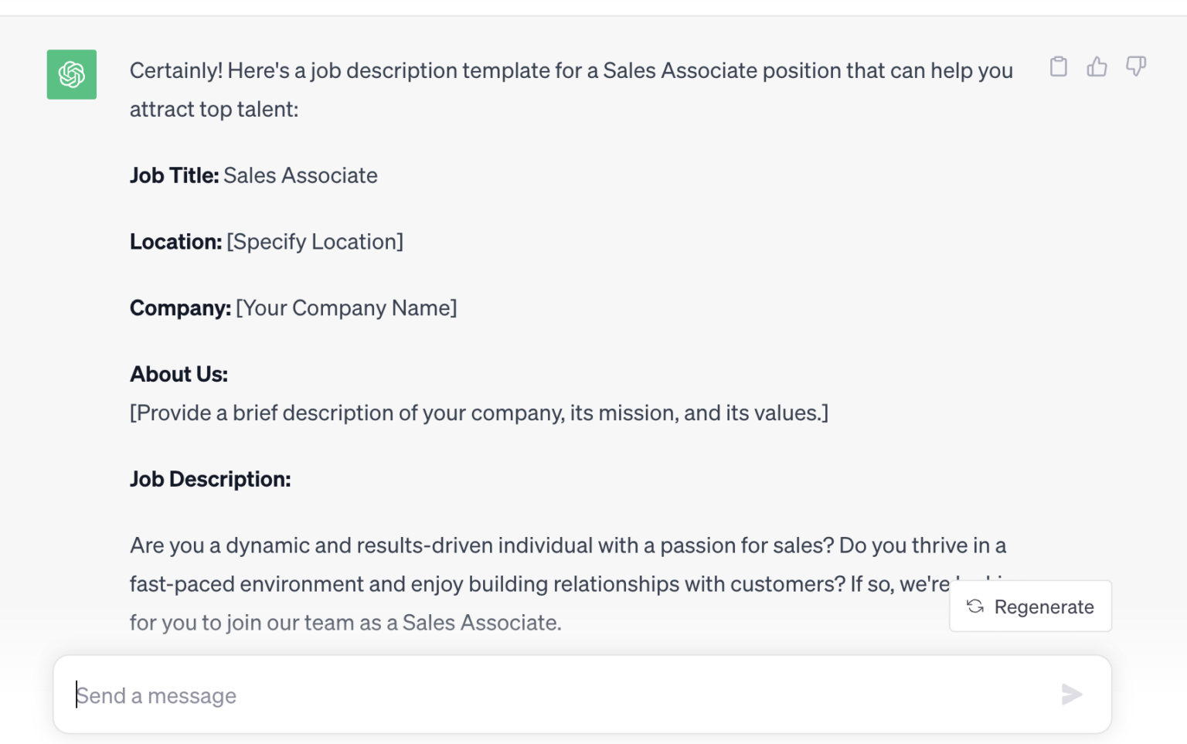
Task: Click Regenerate to get a new response
Action: (1030, 607)
